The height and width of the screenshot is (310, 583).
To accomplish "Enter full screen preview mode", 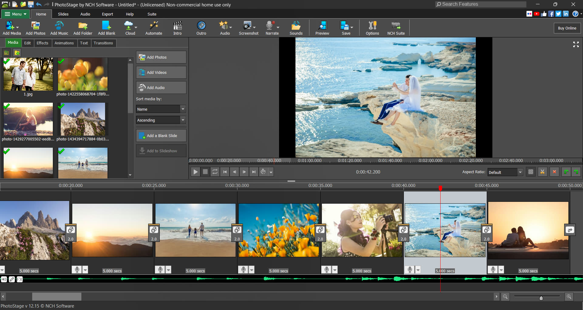I will tap(576, 44).
